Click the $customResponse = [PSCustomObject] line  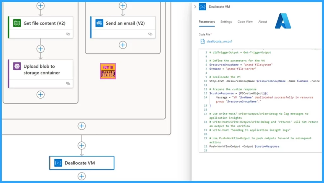click(x=239, y=93)
